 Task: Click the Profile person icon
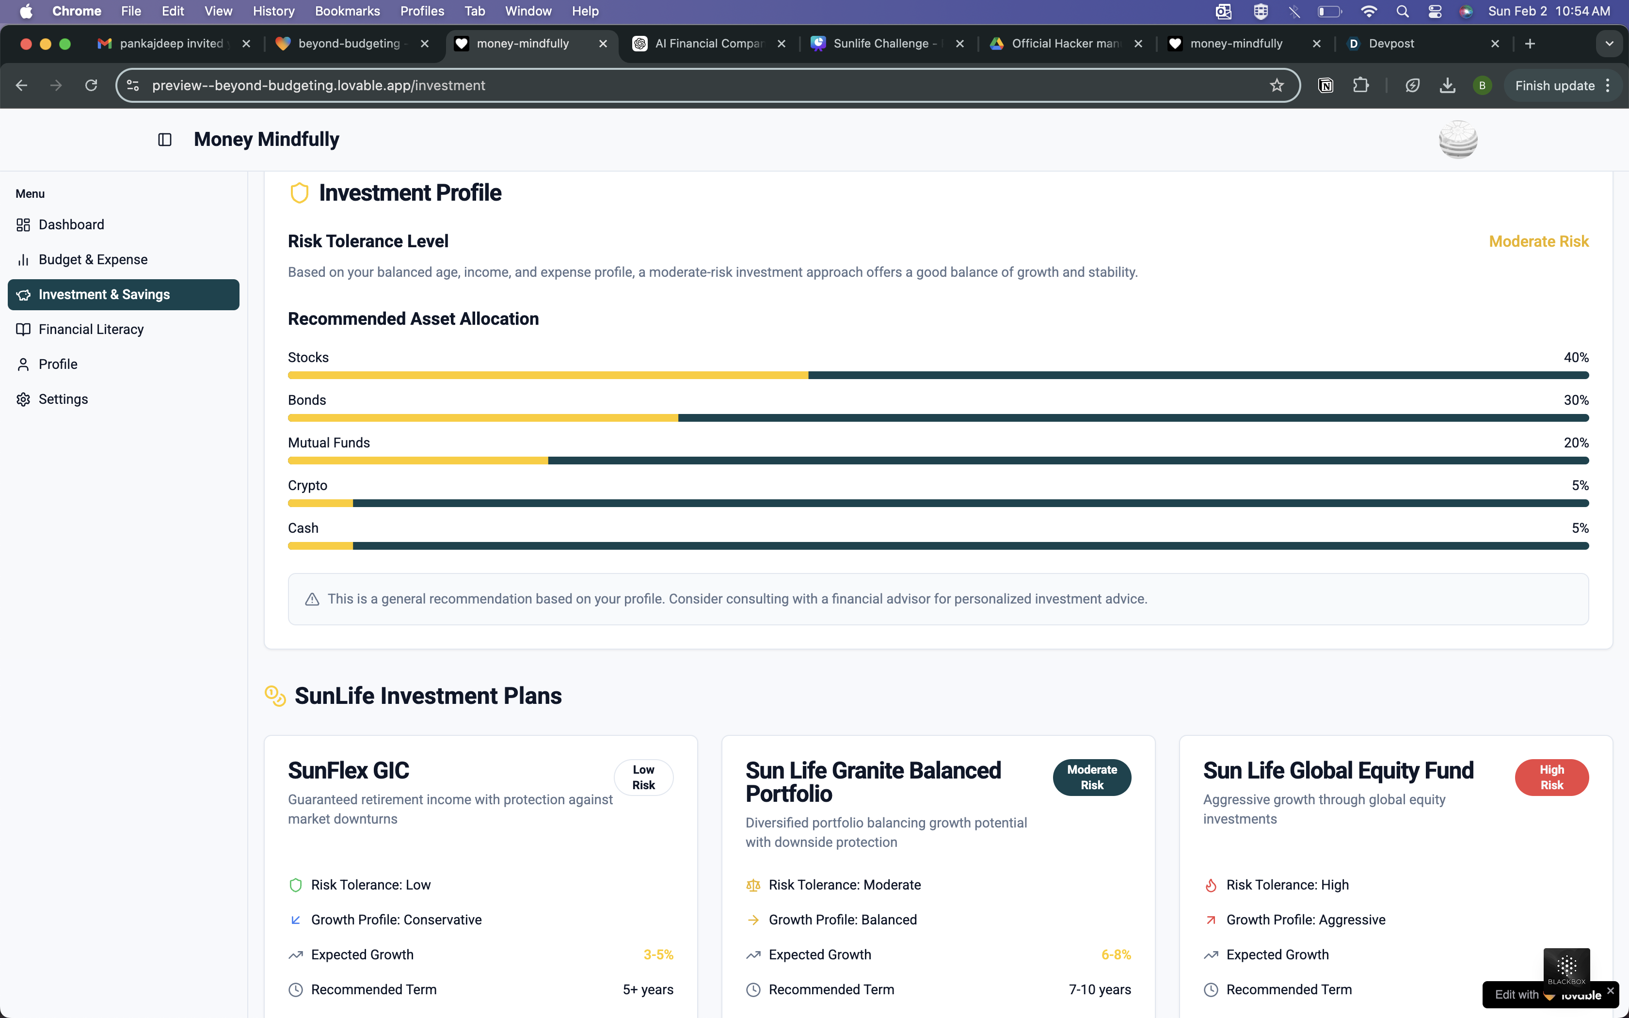[x=24, y=364]
